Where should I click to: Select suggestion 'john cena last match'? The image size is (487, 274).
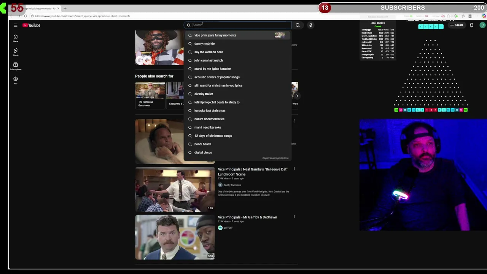coord(238,60)
